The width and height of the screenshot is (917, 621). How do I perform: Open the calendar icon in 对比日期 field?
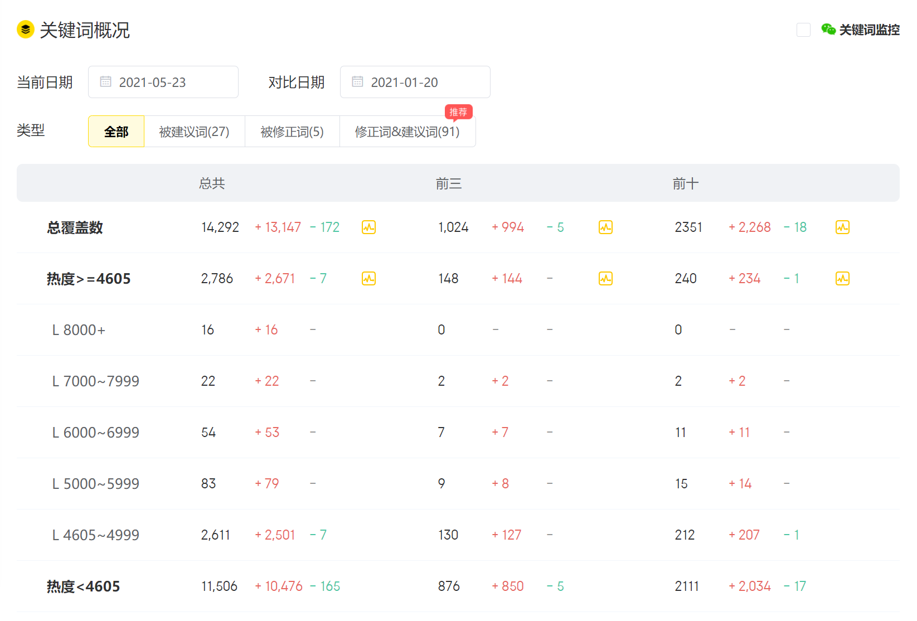(x=357, y=81)
